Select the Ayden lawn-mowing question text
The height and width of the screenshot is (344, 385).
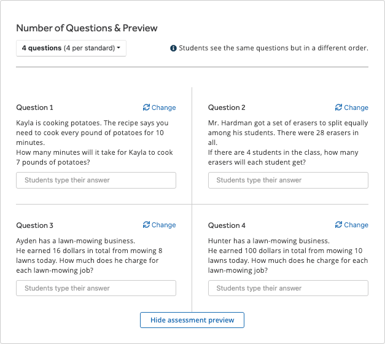[90, 256]
